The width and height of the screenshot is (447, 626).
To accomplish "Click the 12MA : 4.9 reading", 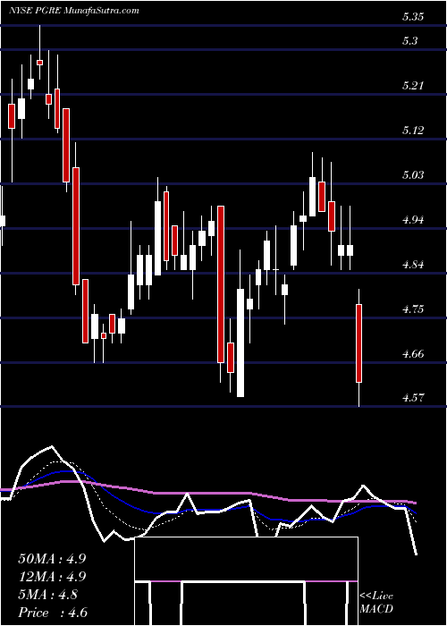I will pyautogui.click(x=52, y=577).
